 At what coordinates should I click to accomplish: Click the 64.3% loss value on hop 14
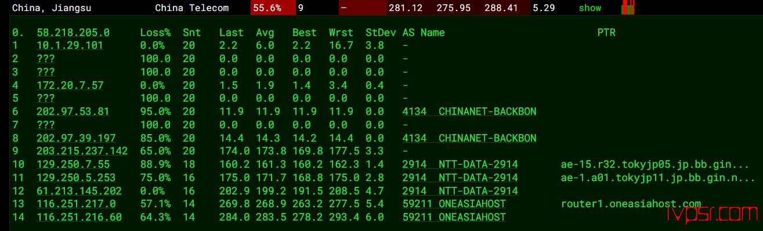point(156,217)
